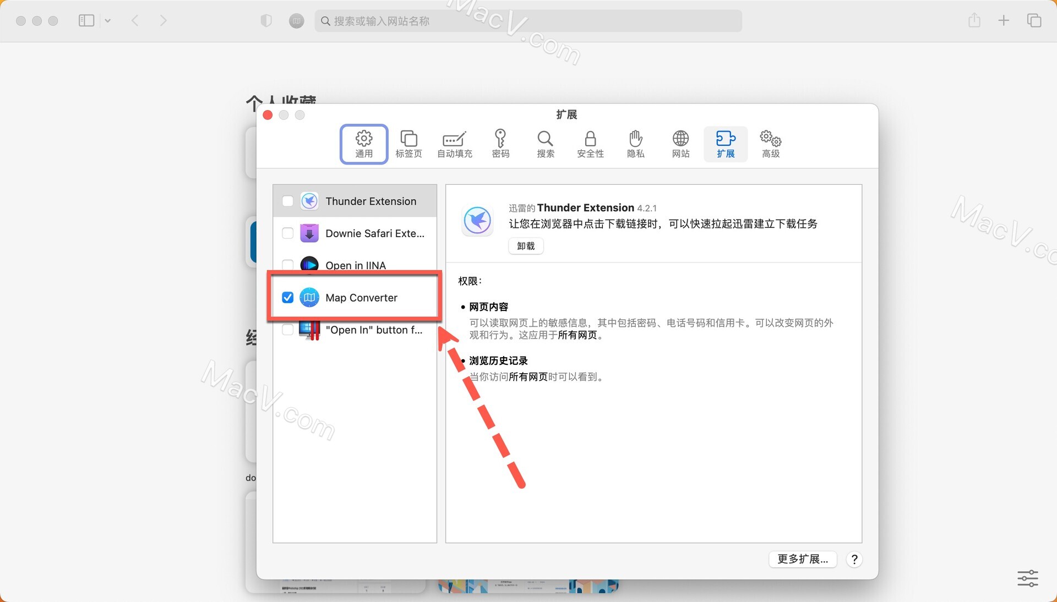Click the Map Converter map icon
1057x602 pixels.
click(x=309, y=298)
